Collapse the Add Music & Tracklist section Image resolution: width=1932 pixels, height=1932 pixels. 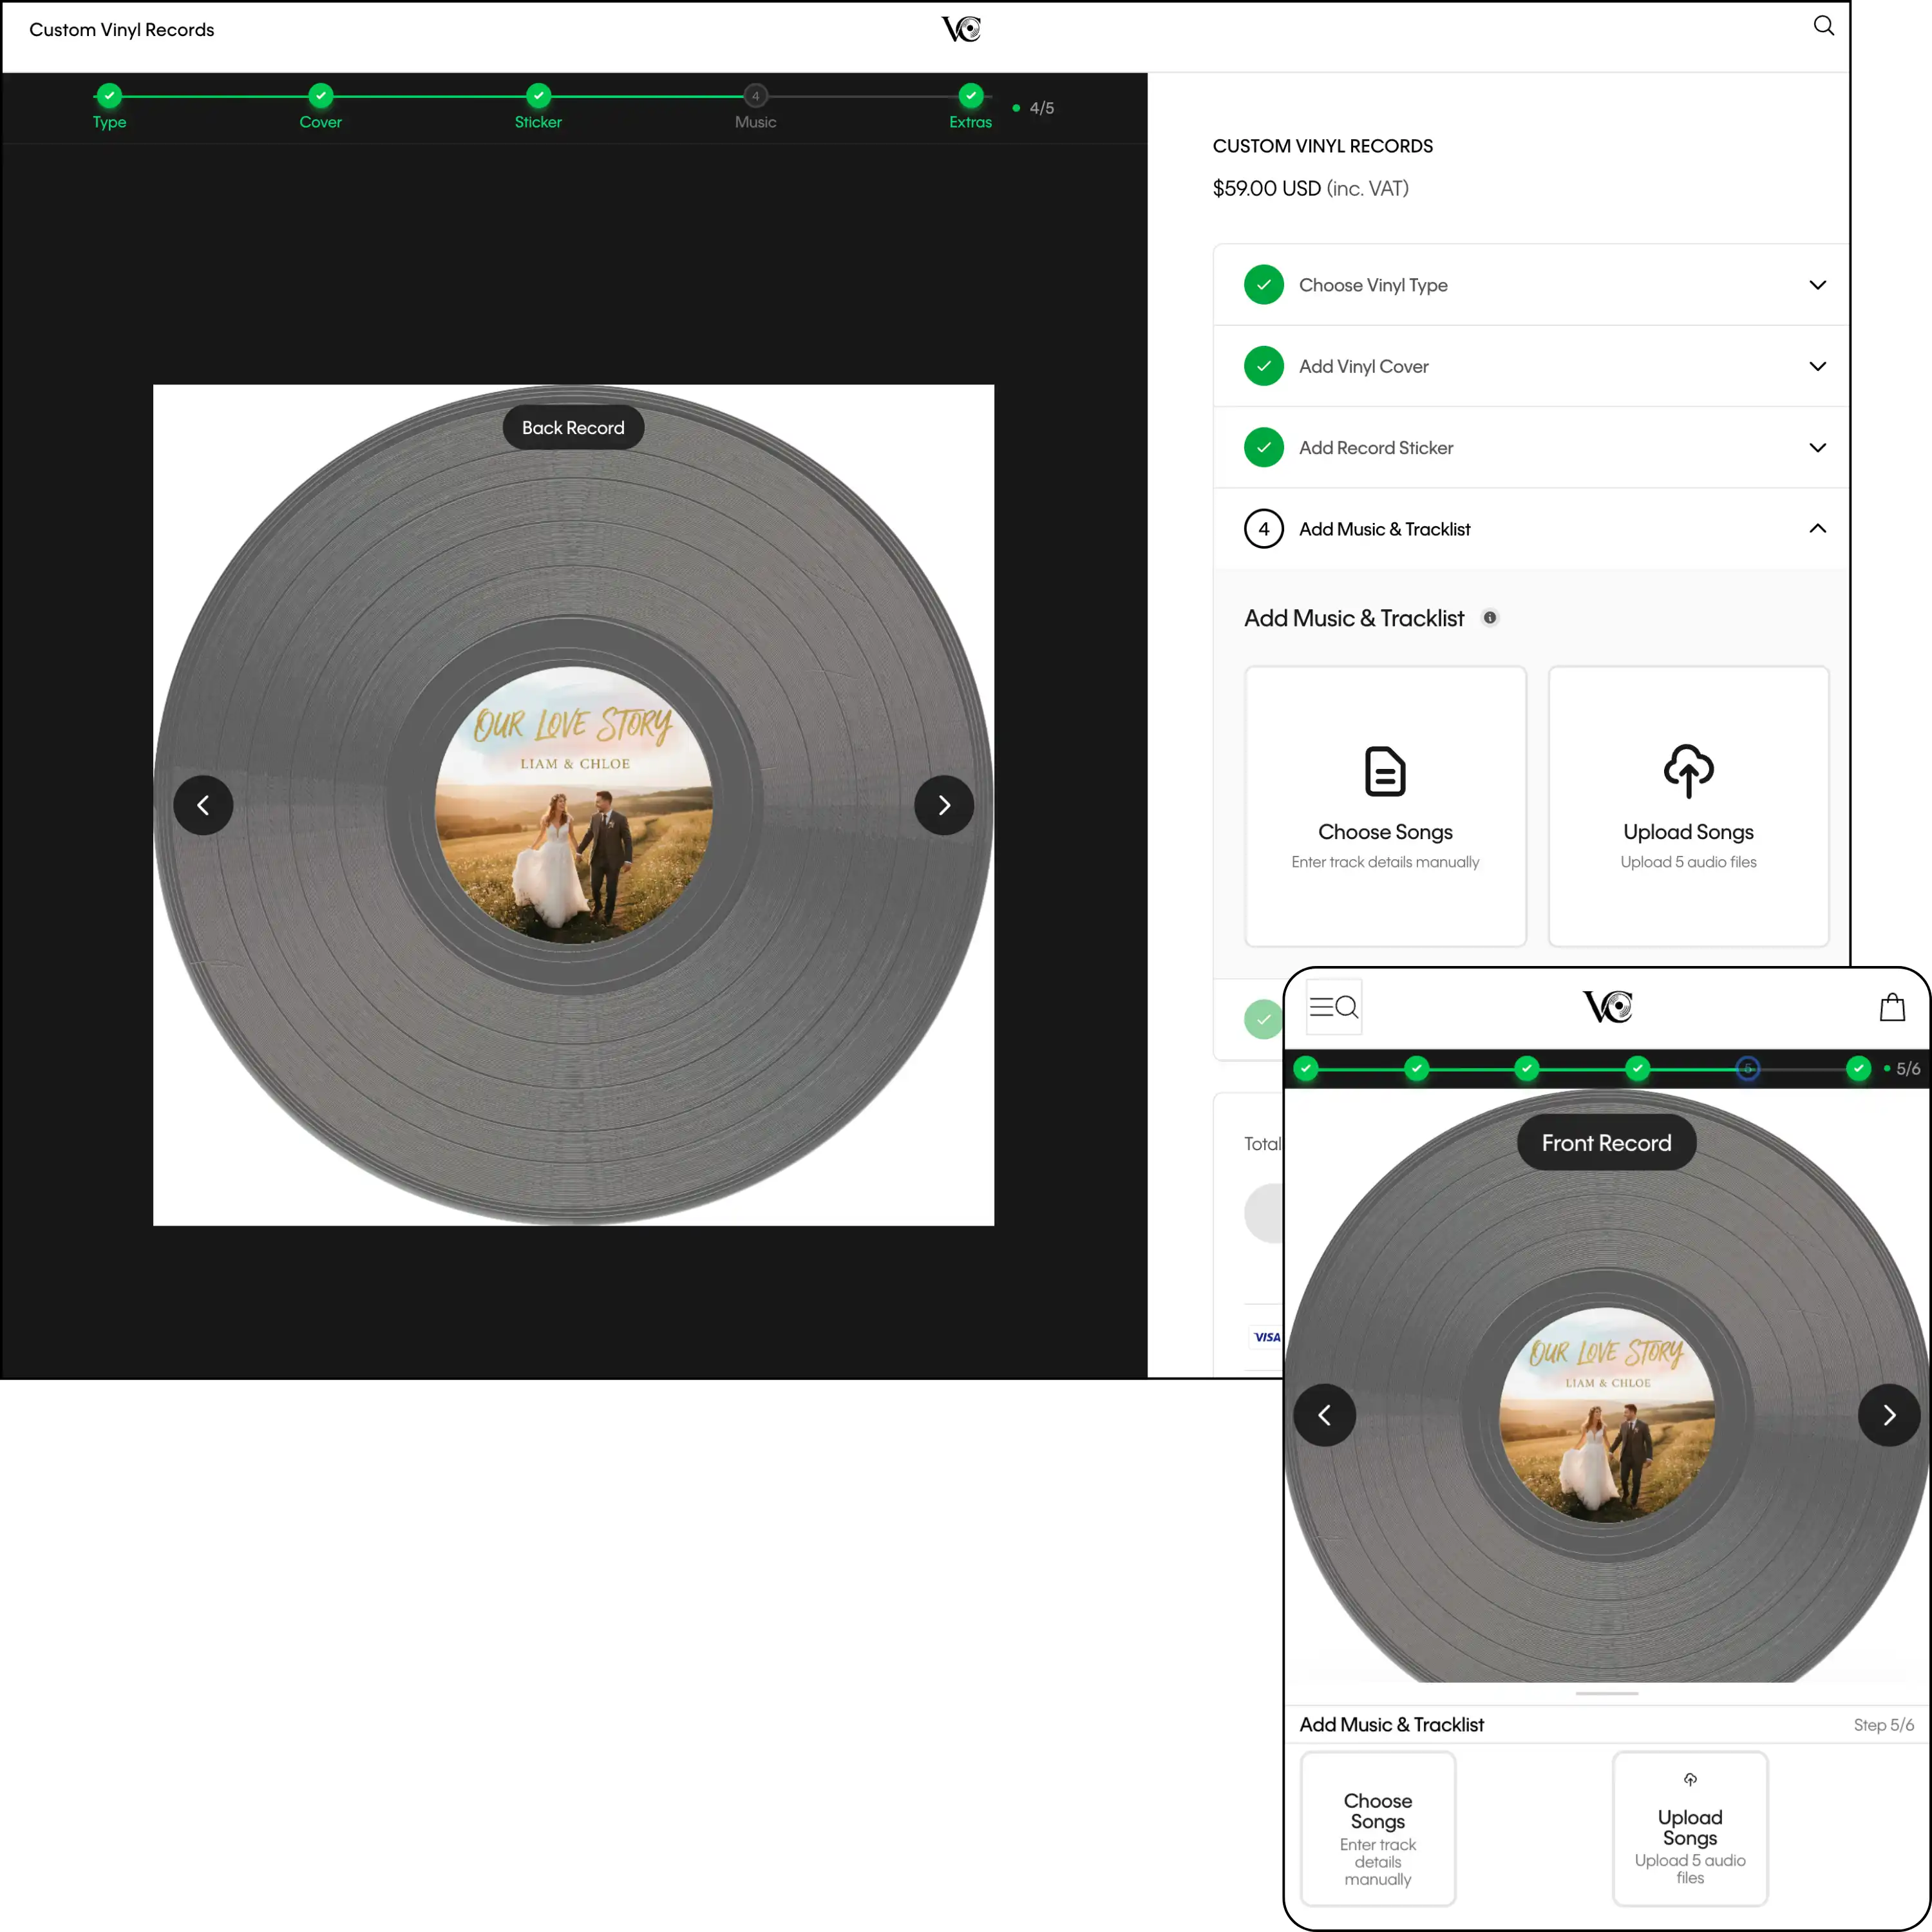[1817, 528]
